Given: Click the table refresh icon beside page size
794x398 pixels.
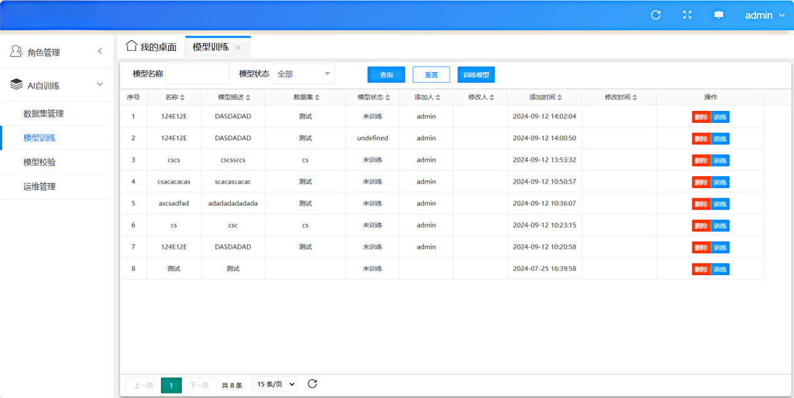Looking at the screenshot, I should coord(312,384).
